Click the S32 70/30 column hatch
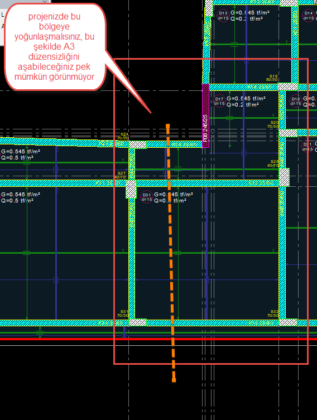 (x=288, y=322)
